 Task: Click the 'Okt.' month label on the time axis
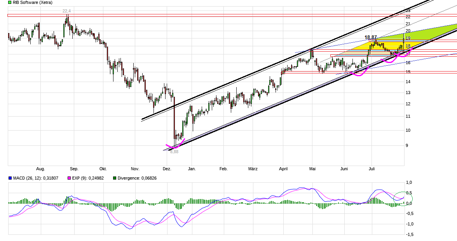click(103, 169)
